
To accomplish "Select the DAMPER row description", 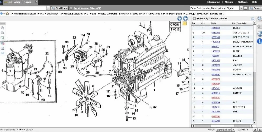I will point(237,93).
